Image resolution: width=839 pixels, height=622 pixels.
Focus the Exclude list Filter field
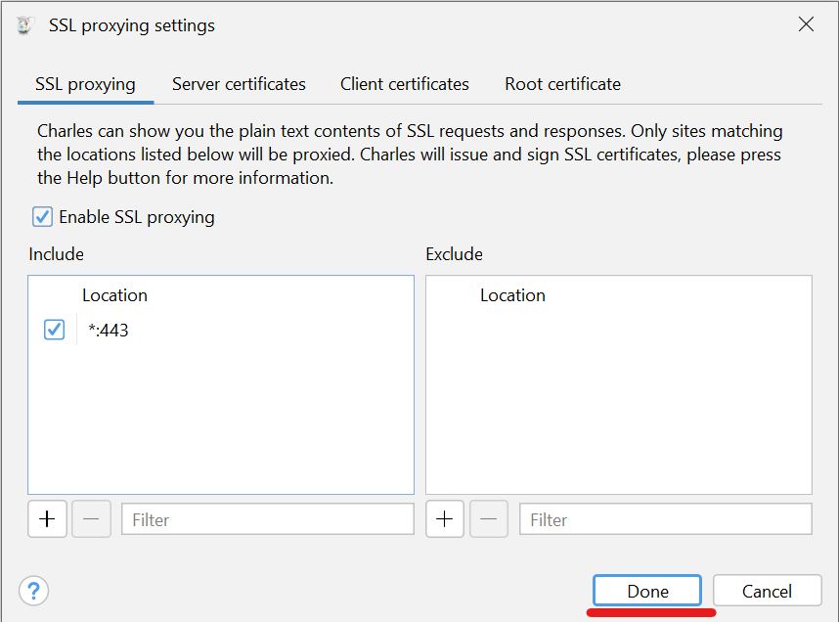665,519
